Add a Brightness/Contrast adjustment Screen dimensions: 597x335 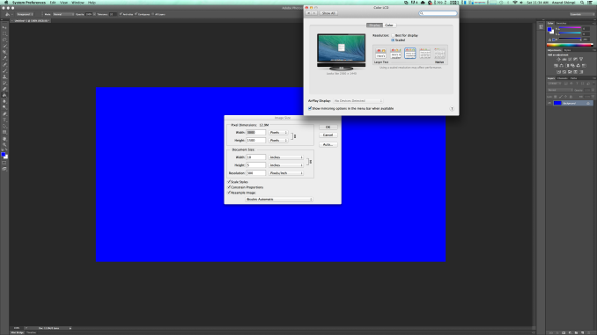coord(558,59)
